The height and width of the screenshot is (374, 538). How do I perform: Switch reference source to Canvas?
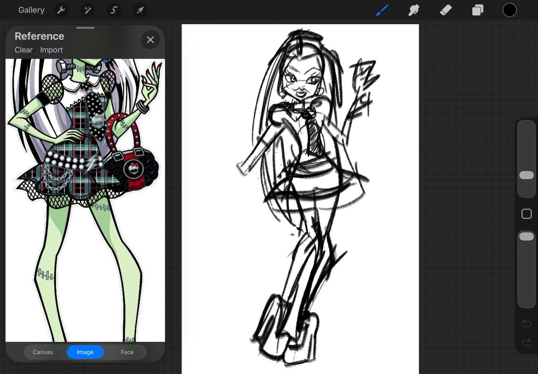[43, 352]
